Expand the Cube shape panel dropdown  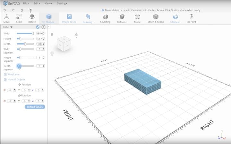[12, 27]
